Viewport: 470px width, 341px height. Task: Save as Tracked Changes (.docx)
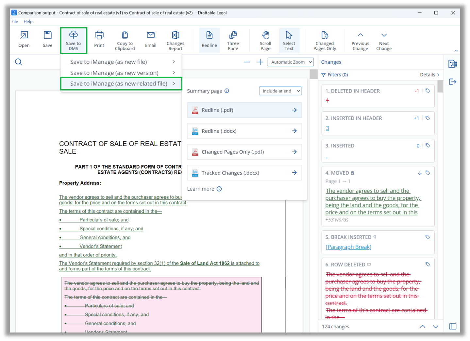pos(244,173)
